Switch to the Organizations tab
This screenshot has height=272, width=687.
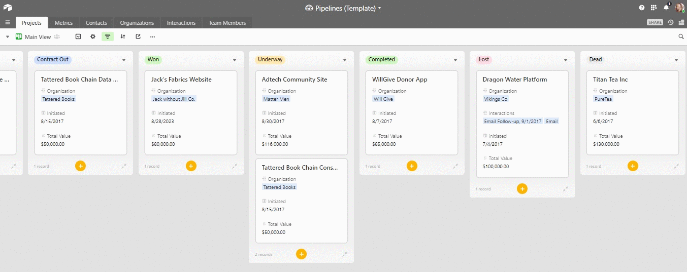[x=137, y=23]
